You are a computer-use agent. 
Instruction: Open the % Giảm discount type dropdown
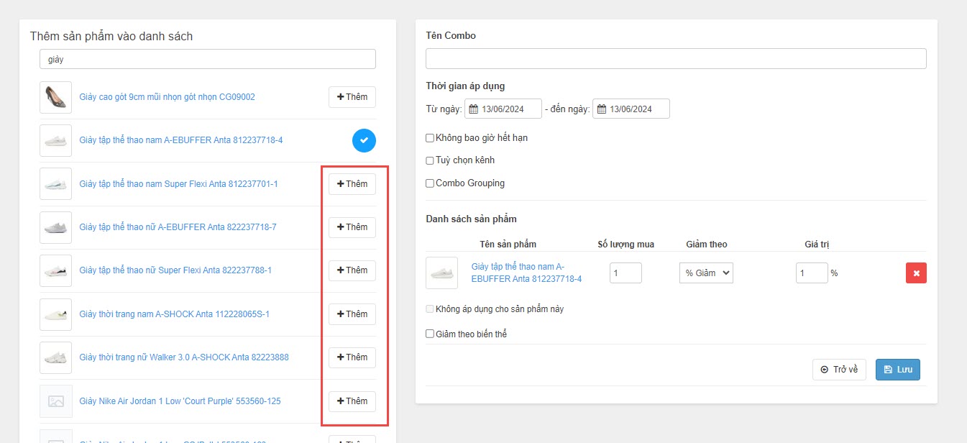coord(705,273)
